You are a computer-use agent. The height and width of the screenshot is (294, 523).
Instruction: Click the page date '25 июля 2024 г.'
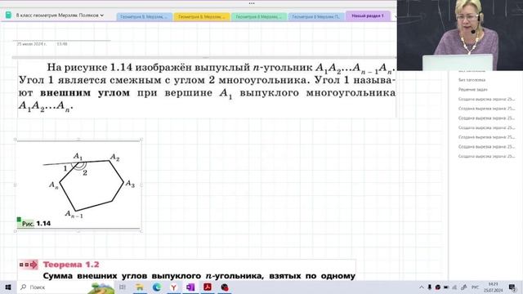[x=32, y=44]
